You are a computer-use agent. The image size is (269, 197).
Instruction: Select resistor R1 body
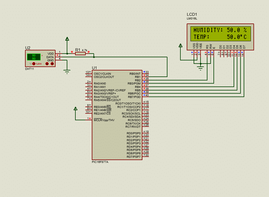(x=80, y=54)
